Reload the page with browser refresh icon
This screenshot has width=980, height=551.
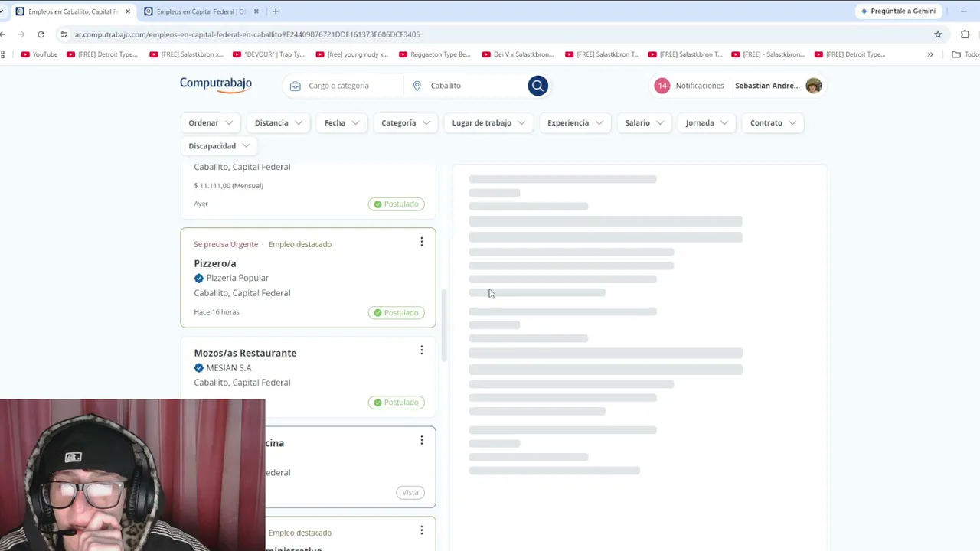41,34
